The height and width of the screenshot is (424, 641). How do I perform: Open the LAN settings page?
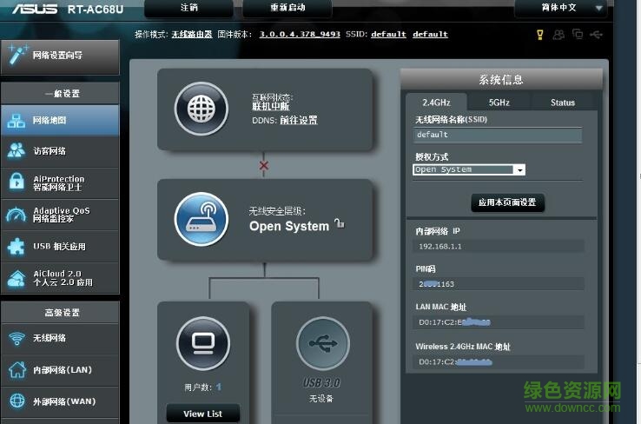point(60,370)
